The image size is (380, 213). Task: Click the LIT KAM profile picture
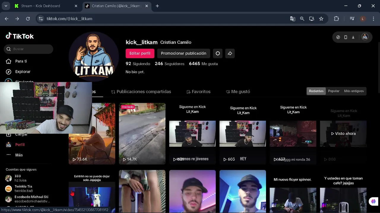94,57
